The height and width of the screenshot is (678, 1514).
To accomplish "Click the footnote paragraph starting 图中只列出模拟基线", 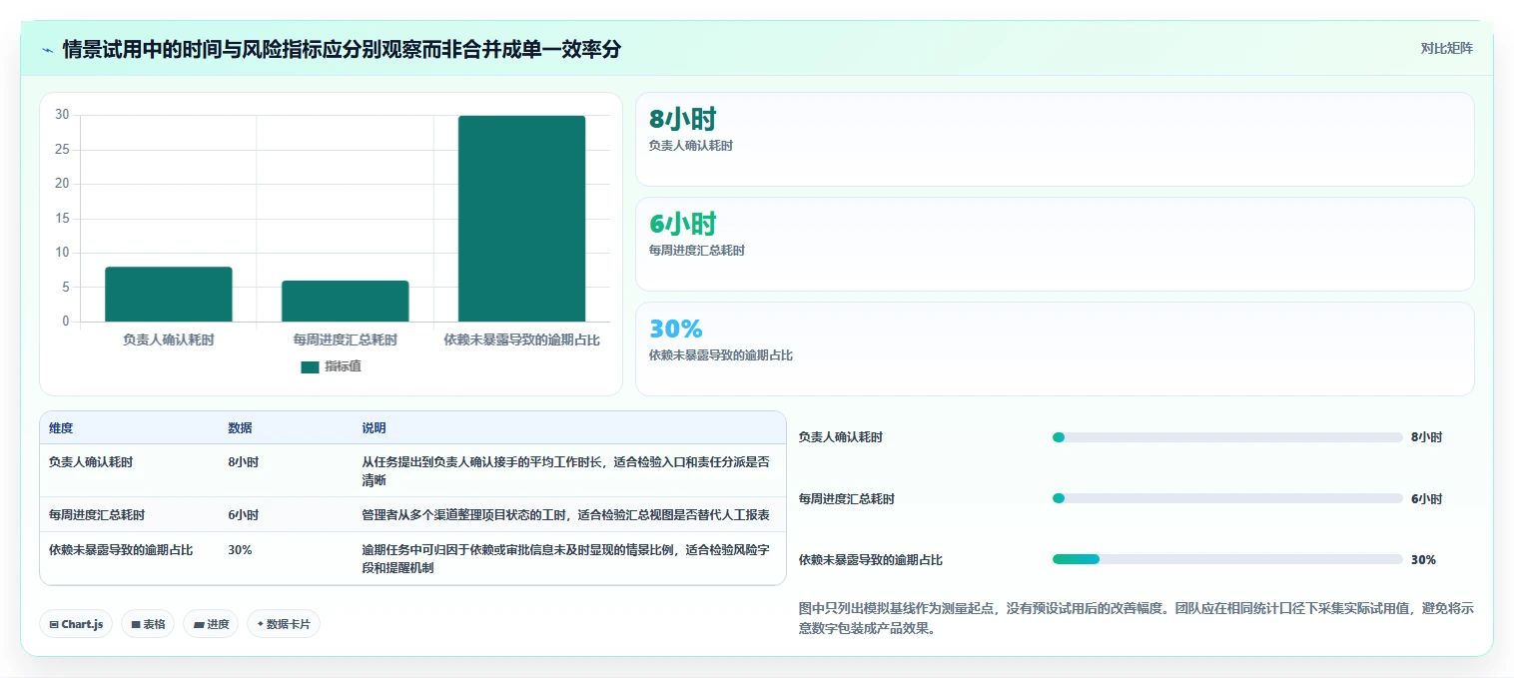I will pos(1136,619).
